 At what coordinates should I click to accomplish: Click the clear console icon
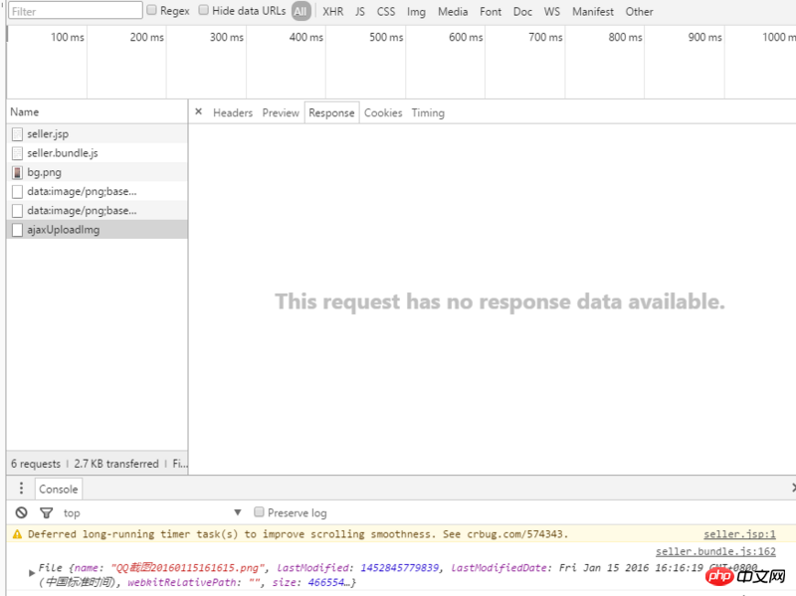[21, 512]
